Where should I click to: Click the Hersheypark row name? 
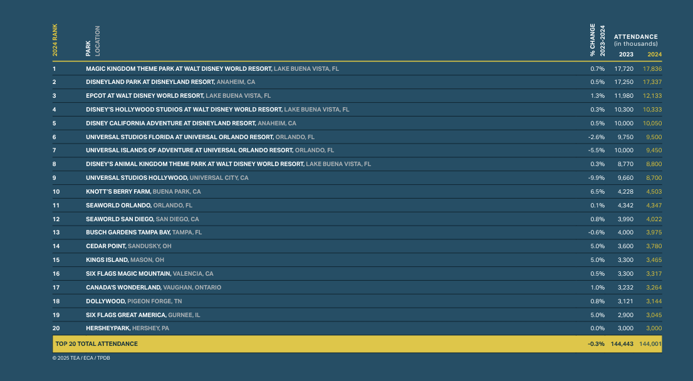(108, 328)
